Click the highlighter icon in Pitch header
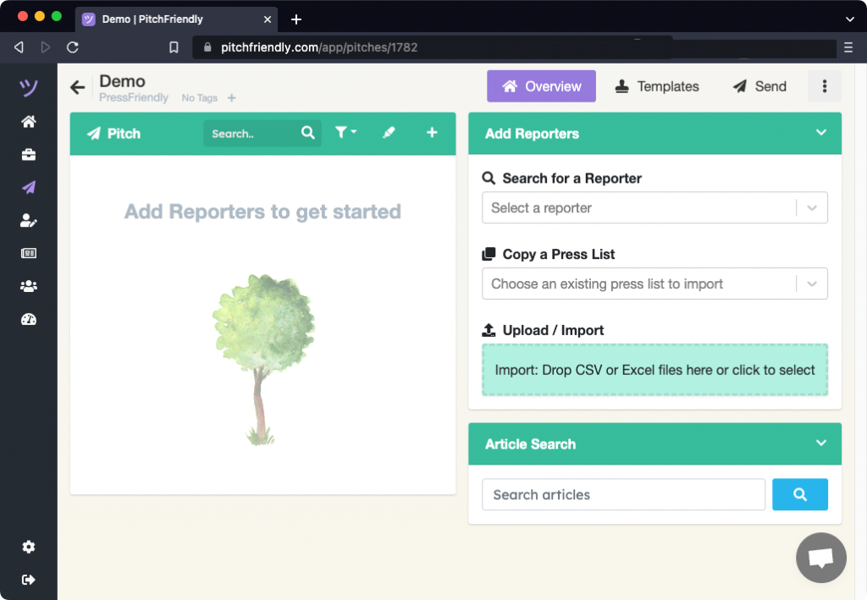The width and height of the screenshot is (867, 600). click(x=389, y=133)
